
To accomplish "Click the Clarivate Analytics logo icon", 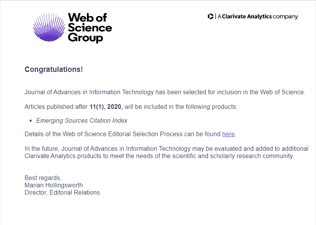I will pyautogui.click(x=211, y=16).
